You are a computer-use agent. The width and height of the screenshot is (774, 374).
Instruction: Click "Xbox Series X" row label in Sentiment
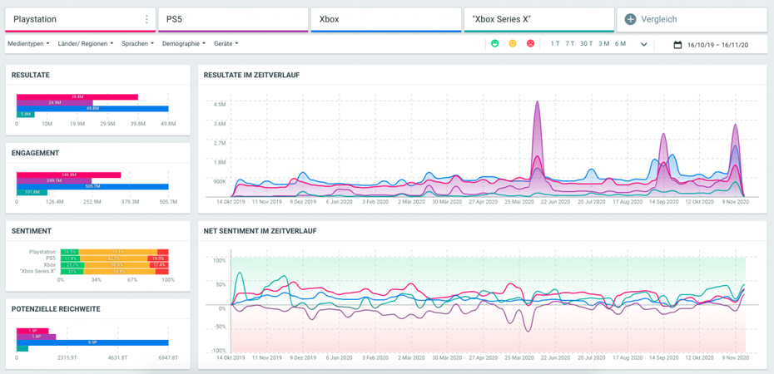38,271
